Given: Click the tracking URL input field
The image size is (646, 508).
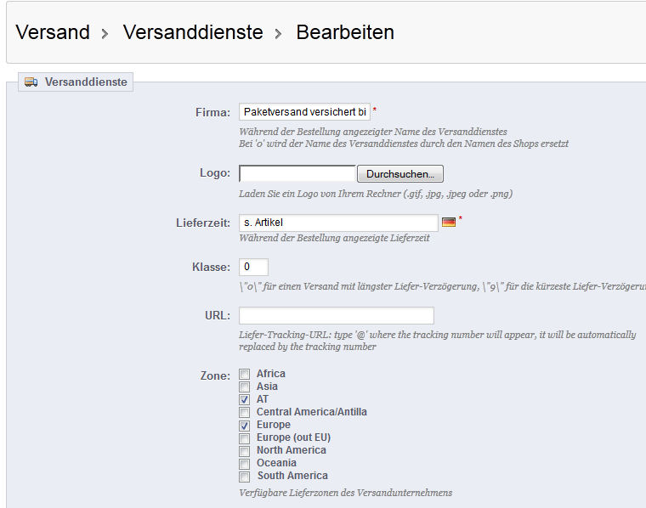Looking at the screenshot, I should point(336,316).
